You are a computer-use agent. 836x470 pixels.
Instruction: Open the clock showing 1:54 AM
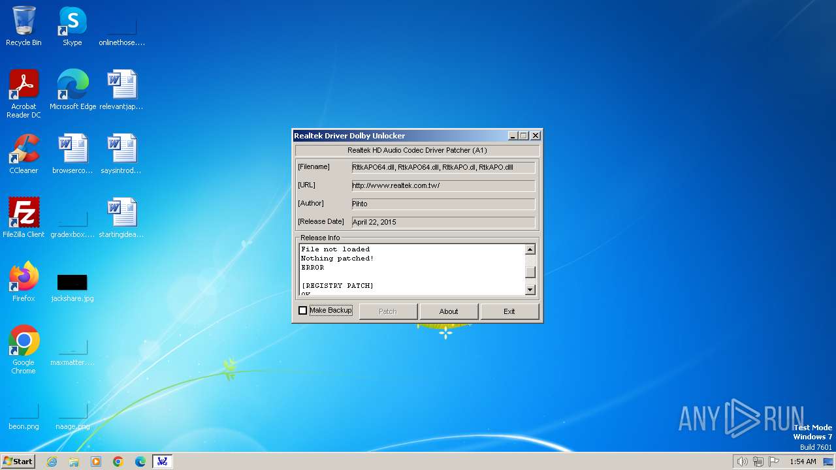(803, 462)
